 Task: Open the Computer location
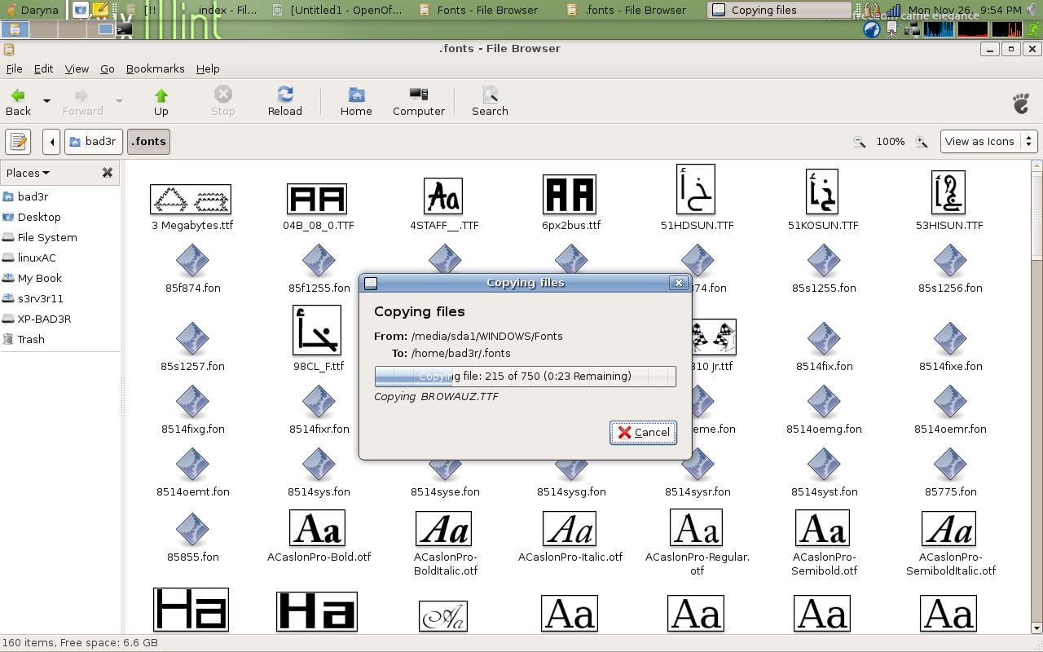point(418,101)
